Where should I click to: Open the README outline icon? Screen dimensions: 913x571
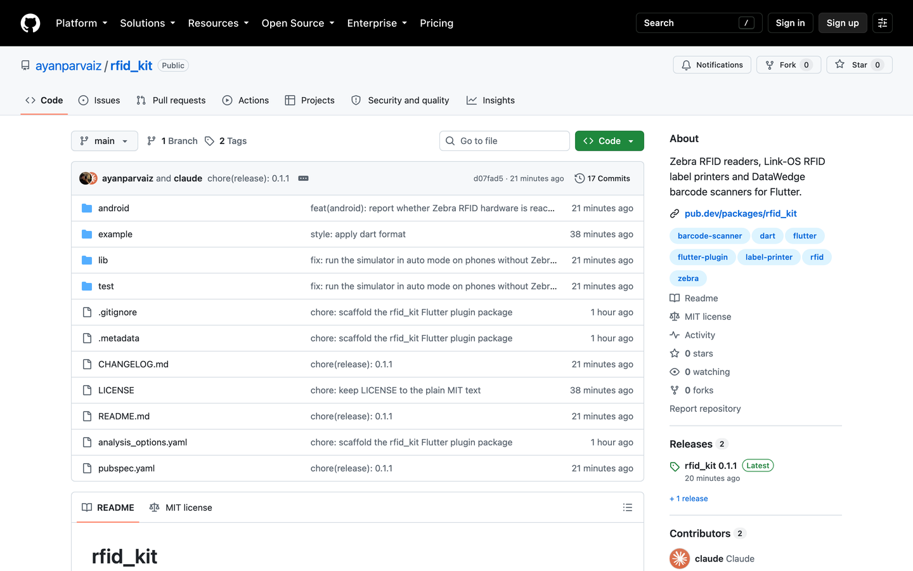(628, 508)
